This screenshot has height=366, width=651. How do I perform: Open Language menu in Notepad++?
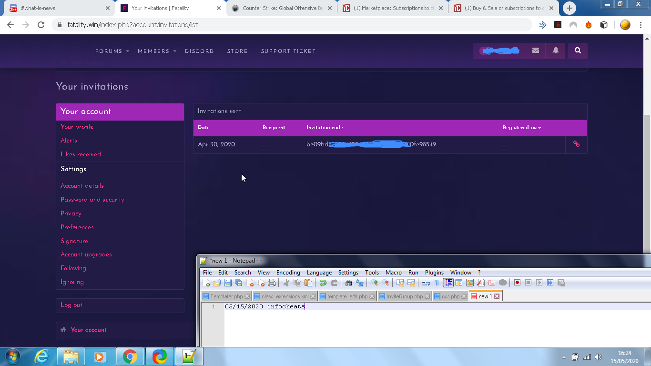click(x=319, y=273)
